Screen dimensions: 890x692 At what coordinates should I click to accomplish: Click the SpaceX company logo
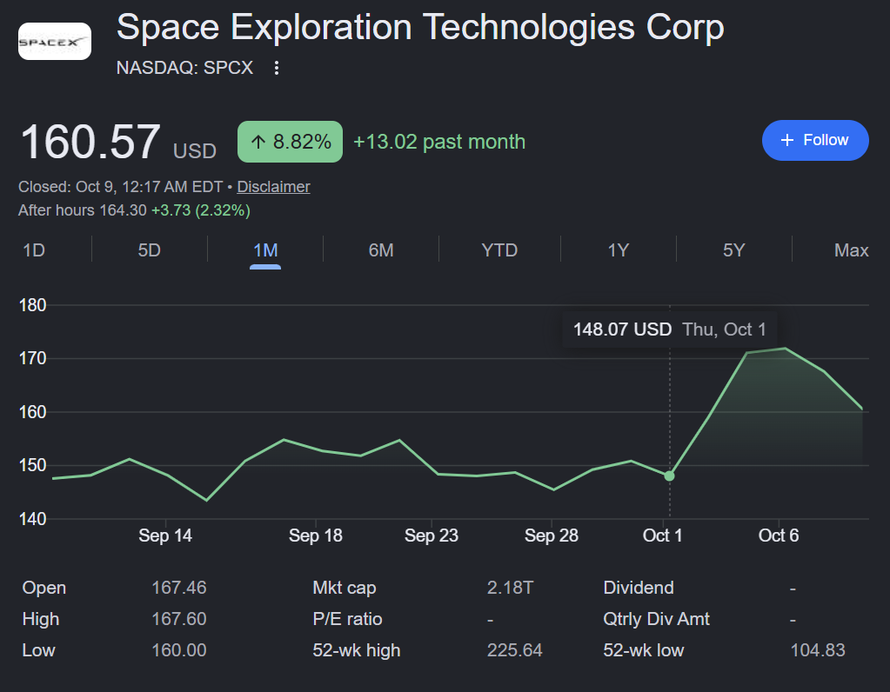(x=55, y=42)
